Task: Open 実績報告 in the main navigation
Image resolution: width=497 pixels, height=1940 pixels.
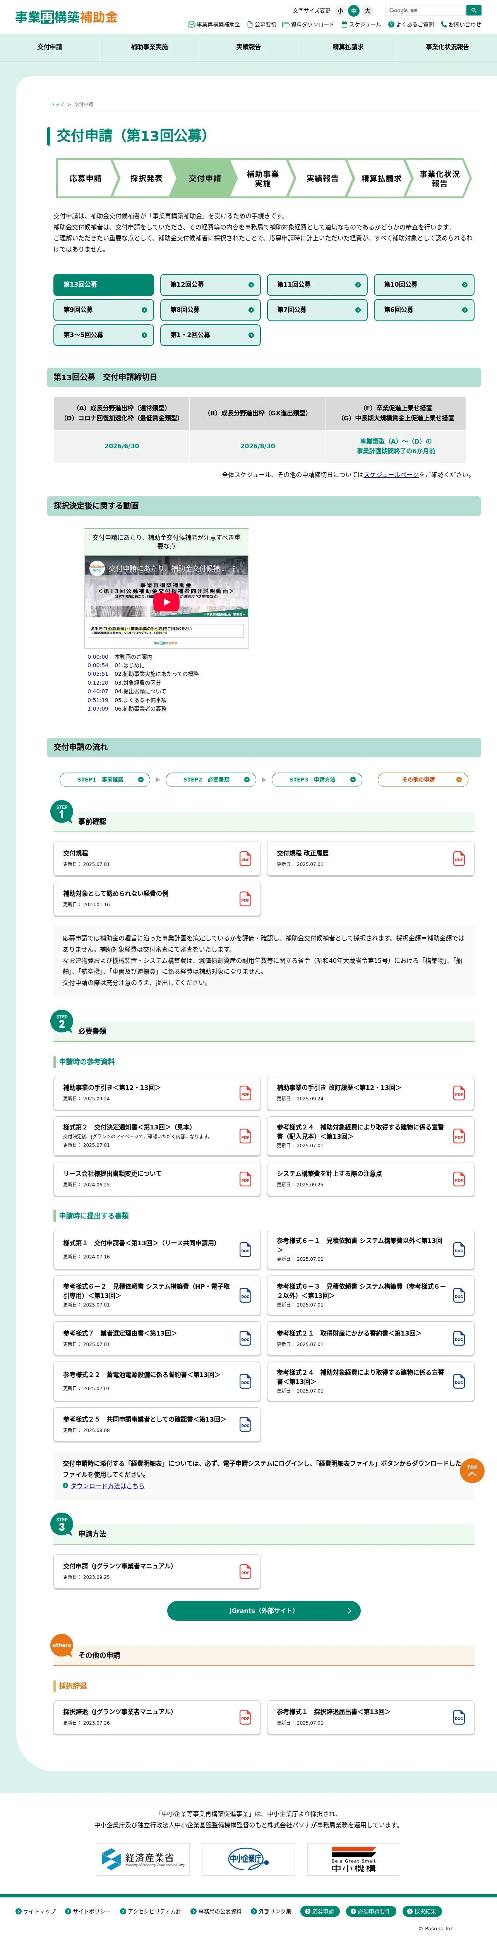Action: pyautogui.click(x=248, y=47)
